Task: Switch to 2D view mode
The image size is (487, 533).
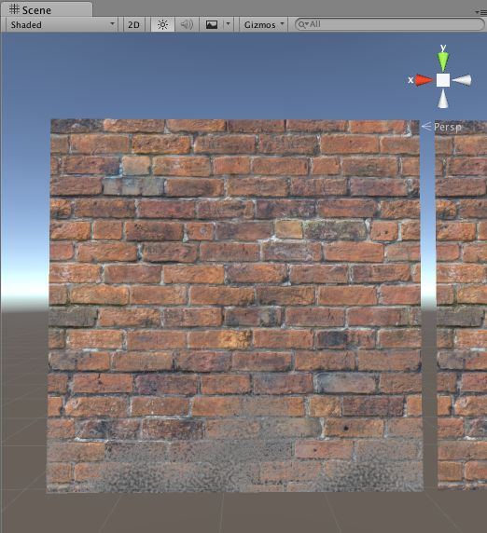Action: pos(133,25)
